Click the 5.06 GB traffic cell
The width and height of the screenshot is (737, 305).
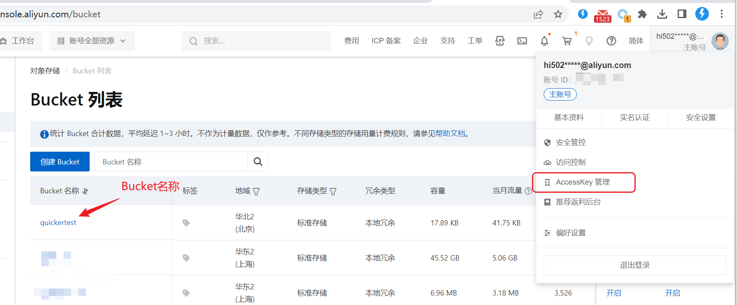[505, 258]
